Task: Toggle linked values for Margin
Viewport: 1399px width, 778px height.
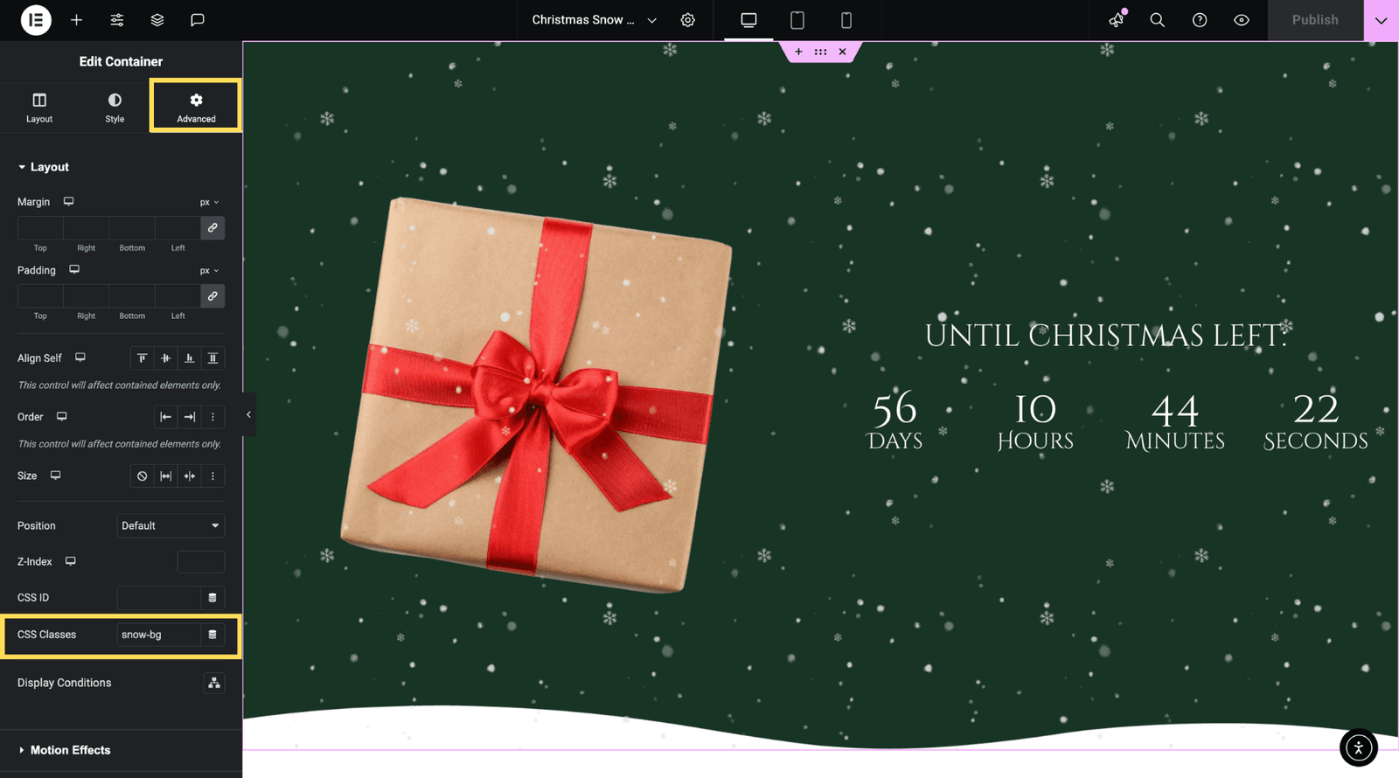Action: [x=212, y=228]
